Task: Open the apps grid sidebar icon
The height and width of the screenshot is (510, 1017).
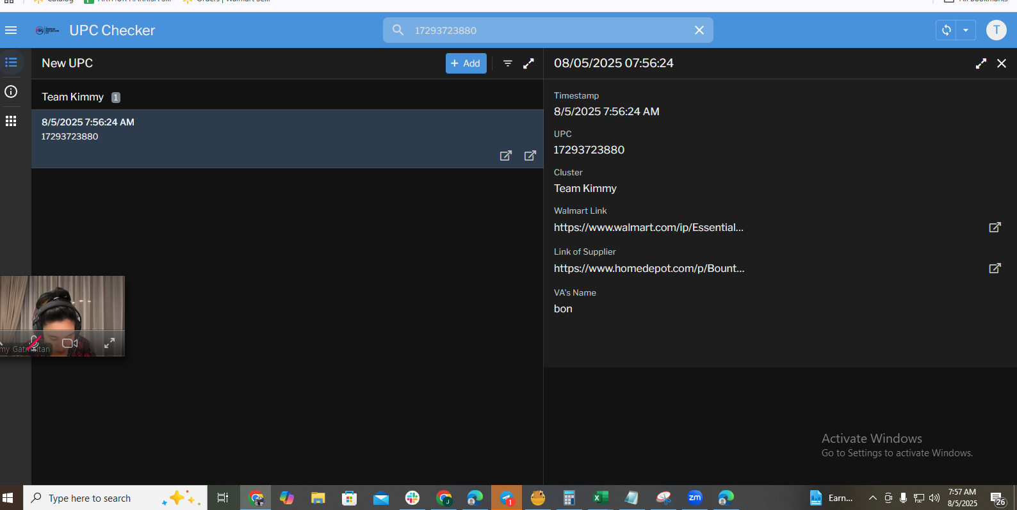Action: pyautogui.click(x=11, y=121)
